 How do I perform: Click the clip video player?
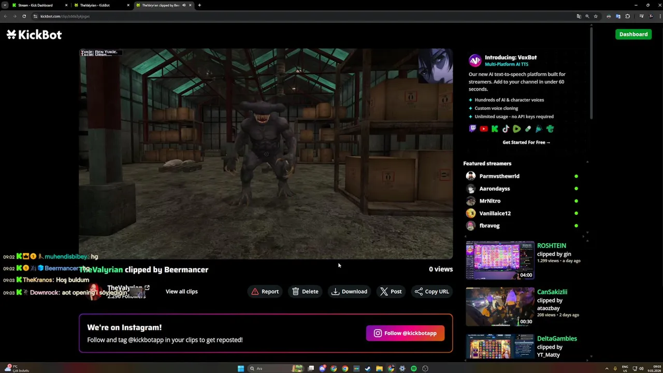266,154
